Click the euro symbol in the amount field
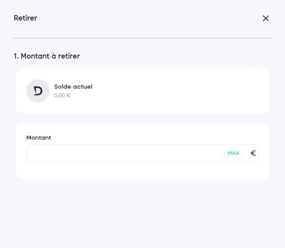The height and width of the screenshot is (248, 285). pyautogui.click(x=253, y=153)
